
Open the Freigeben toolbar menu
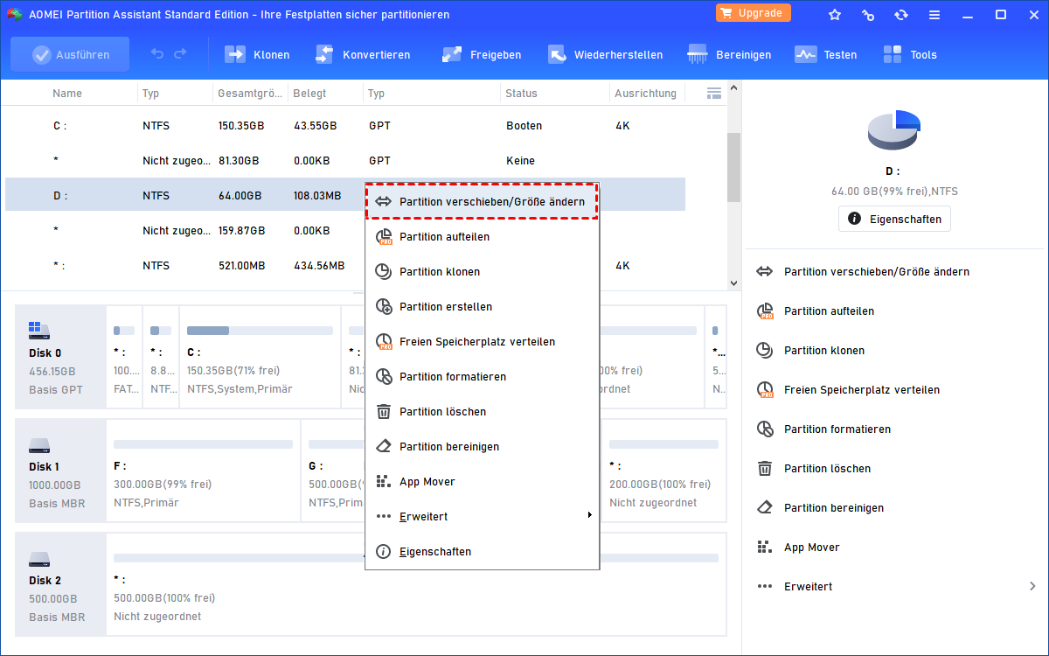(x=481, y=54)
